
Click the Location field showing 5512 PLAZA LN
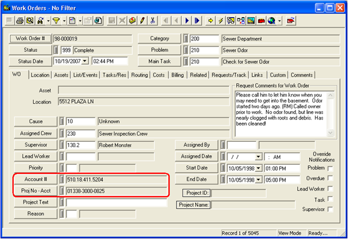[144, 101]
